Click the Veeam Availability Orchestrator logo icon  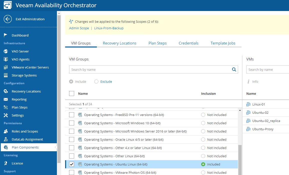7,5
